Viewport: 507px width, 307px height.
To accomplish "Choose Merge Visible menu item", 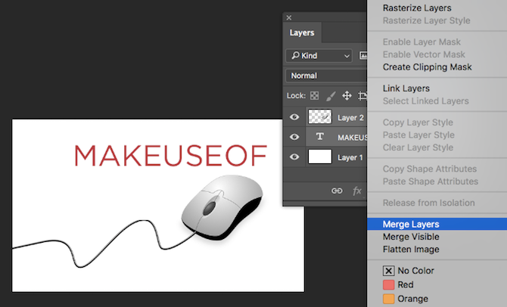I will click(x=411, y=237).
